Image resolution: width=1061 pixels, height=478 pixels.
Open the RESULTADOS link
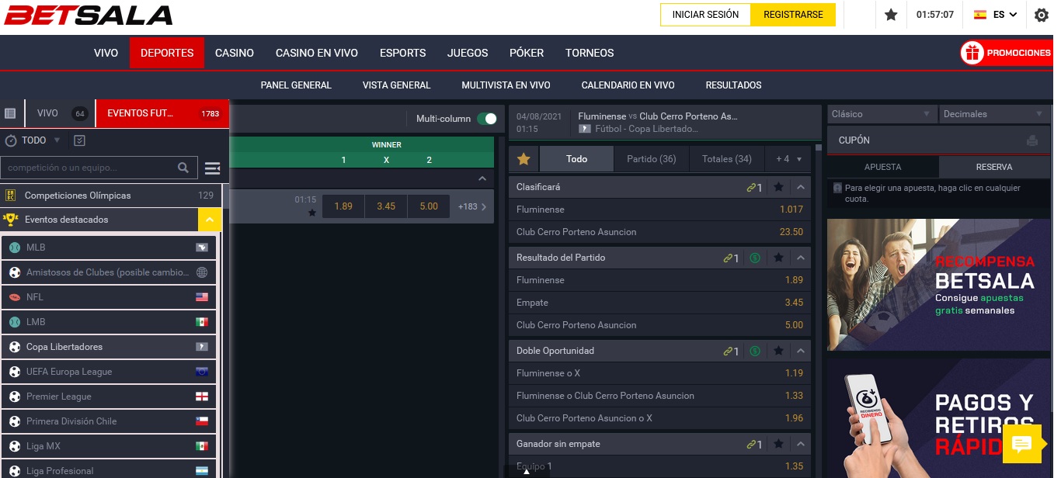733,85
